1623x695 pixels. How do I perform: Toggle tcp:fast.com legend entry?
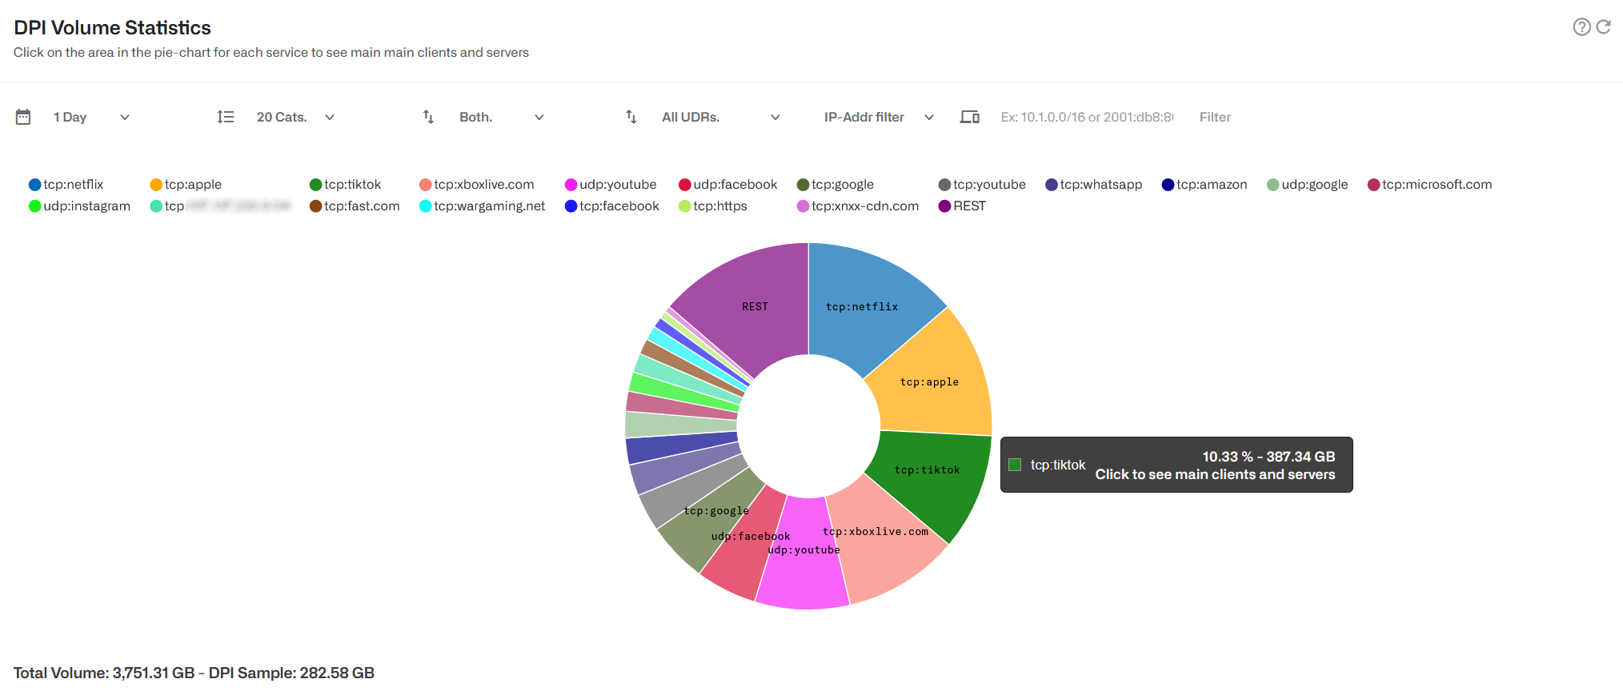(x=355, y=206)
